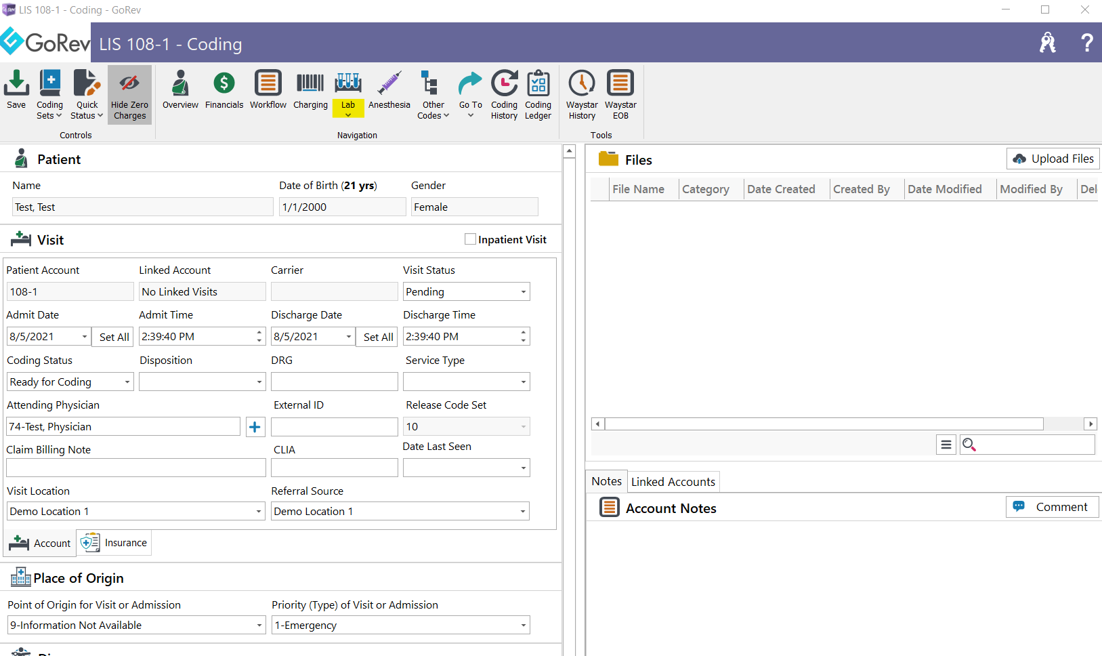Open the Other Codes menu
Image resolution: width=1102 pixels, height=656 pixels.
433,95
